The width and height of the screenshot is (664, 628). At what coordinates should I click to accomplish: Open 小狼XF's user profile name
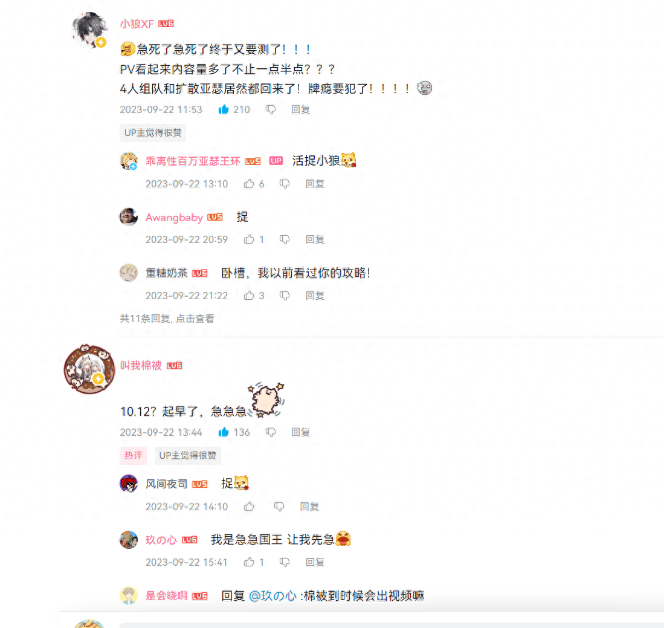tap(137, 24)
